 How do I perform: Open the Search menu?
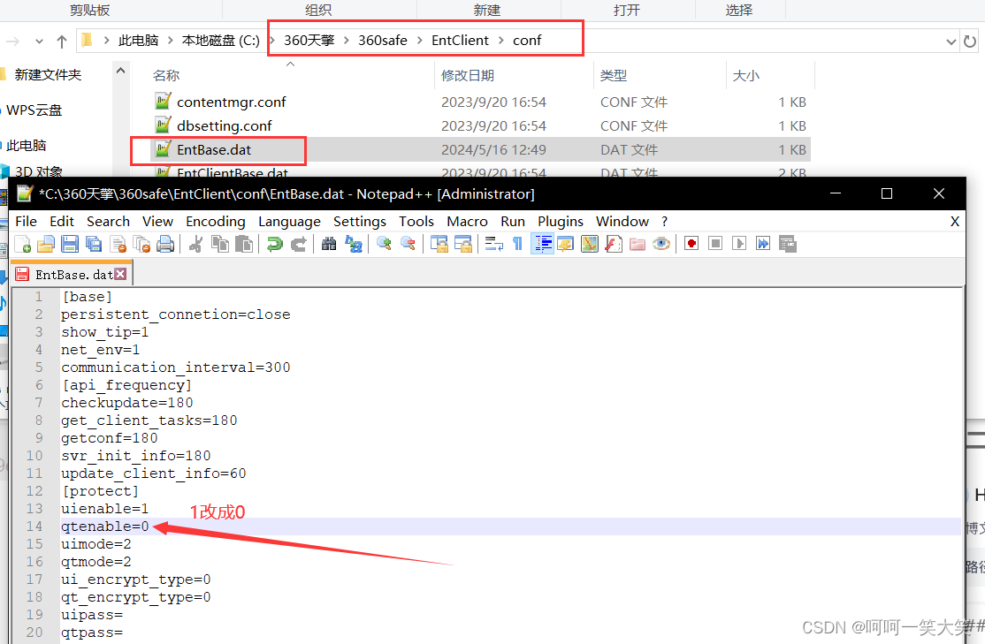tap(108, 222)
